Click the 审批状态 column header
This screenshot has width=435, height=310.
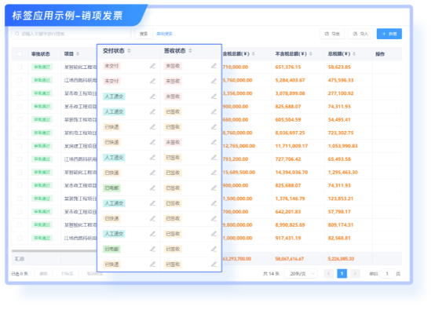pyautogui.click(x=41, y=54)
